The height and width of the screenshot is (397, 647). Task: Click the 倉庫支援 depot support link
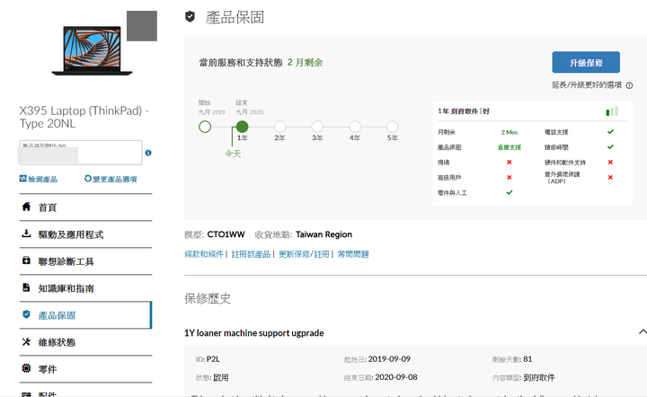click(510, 147)
